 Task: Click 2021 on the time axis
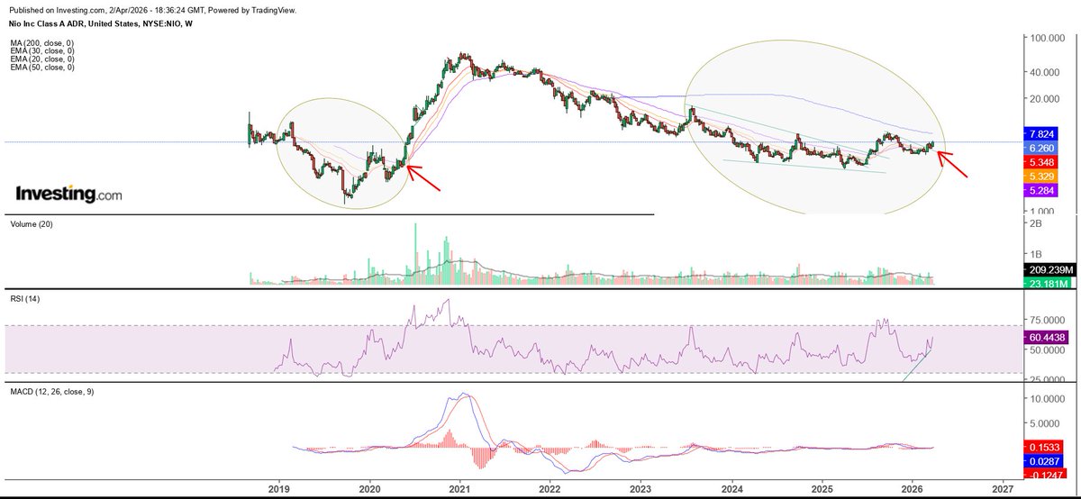pos(460,488)
